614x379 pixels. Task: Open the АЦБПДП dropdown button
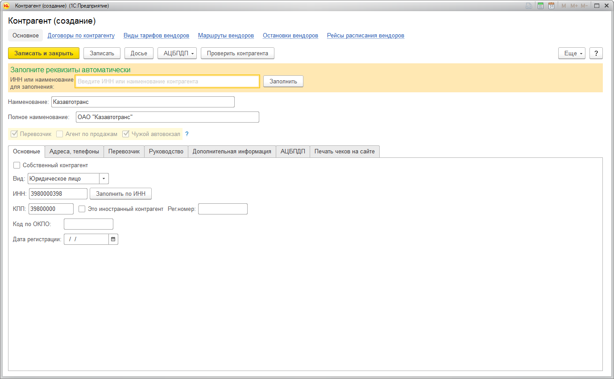177,54
